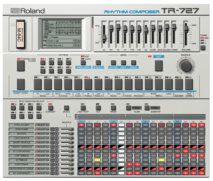Toggle the CURRENT variation button
This screenshot has height=181, width=213.
51,108
